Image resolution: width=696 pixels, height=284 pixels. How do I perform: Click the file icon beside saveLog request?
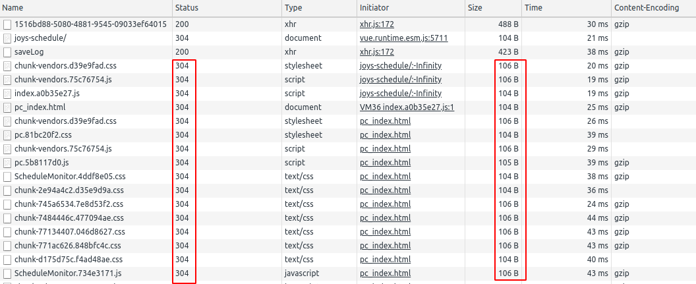point(7,52)
